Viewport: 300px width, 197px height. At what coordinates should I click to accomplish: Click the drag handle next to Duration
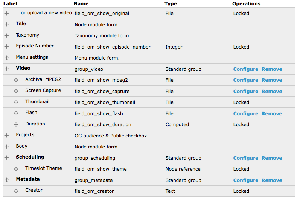(x=16, y=124)
